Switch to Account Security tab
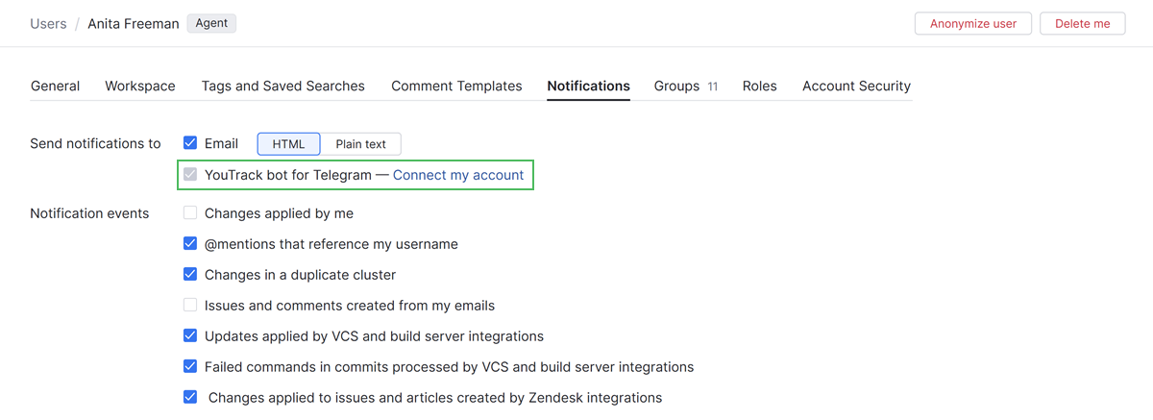Image resolution: width=1153 pixels, height=420 pixels. [856, 86]
